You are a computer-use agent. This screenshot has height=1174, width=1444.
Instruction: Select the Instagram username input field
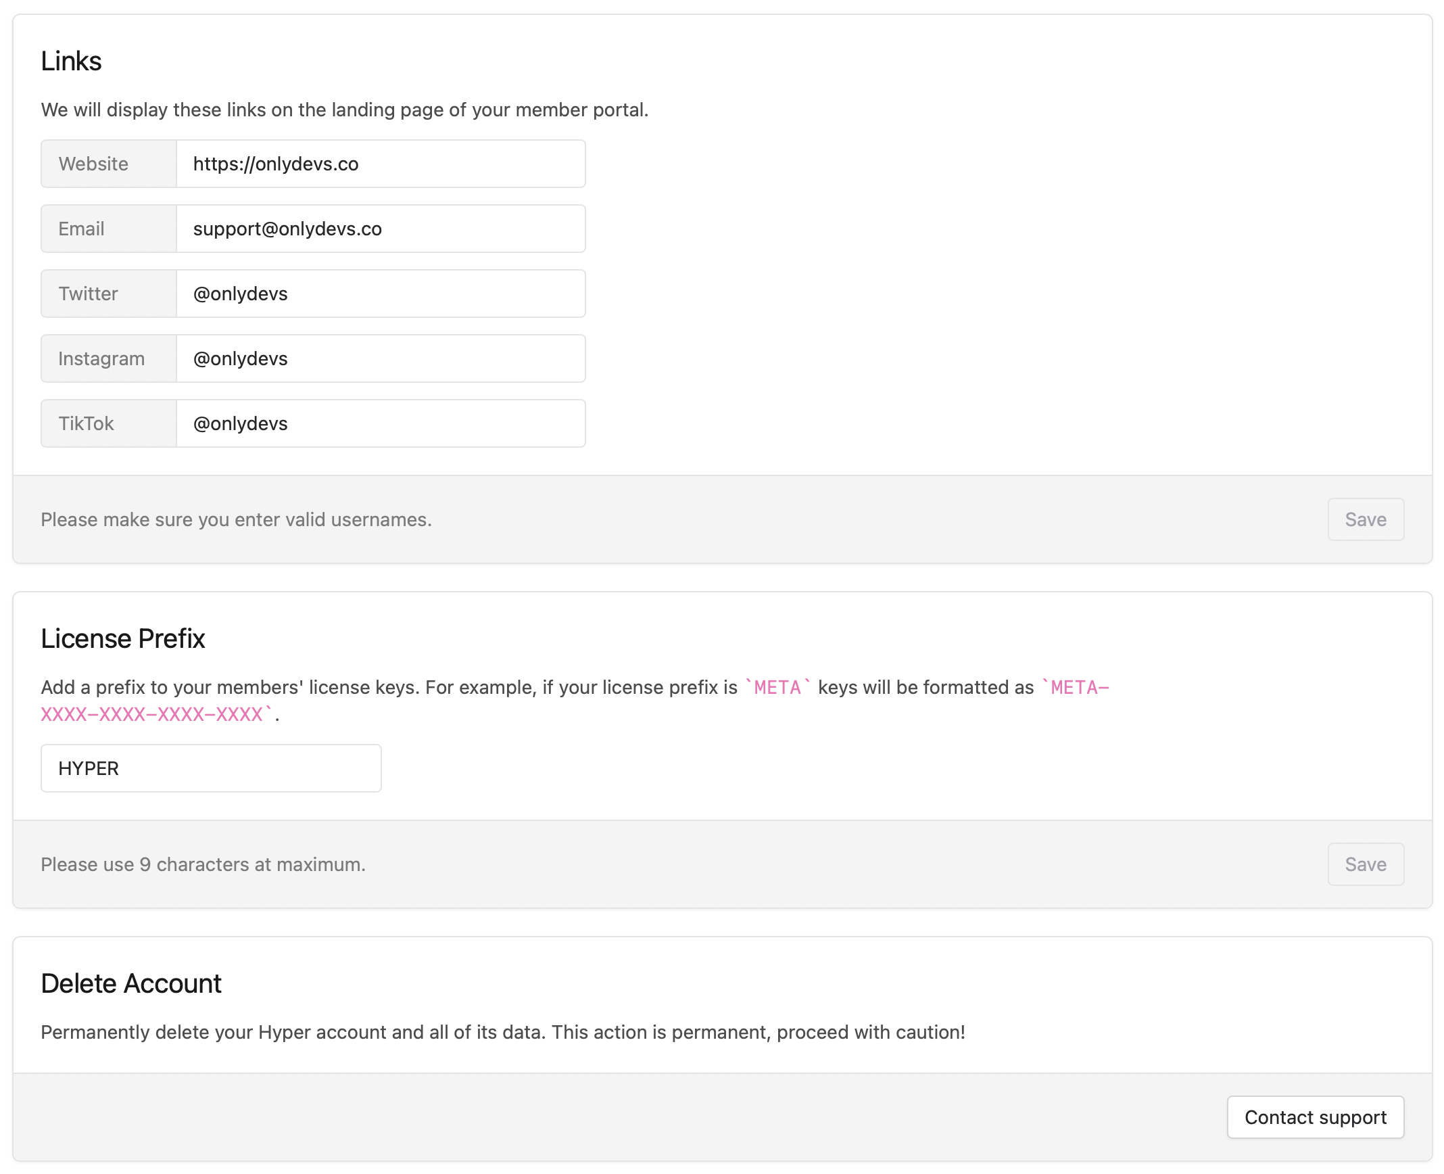[x=380, y=358]
